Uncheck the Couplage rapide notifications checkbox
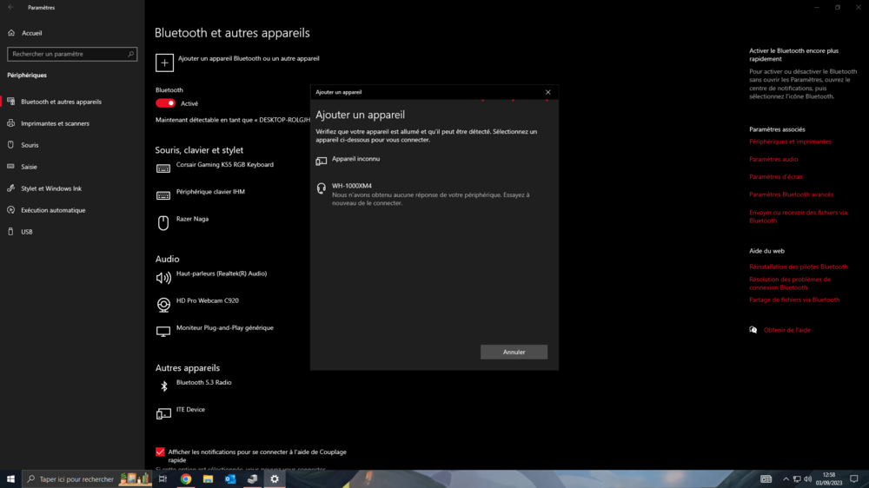The width and height of the screenshot is (869, 488). [x=160, y=452]
